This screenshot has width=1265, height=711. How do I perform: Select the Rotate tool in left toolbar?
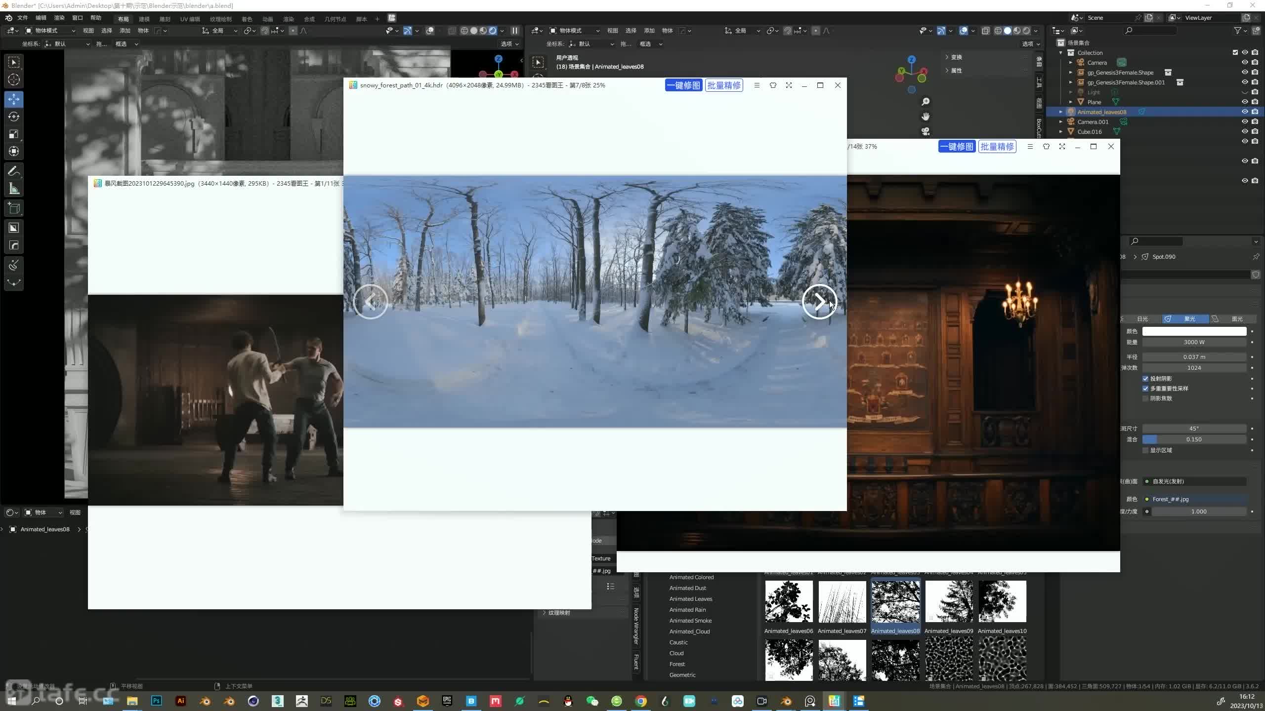pyautogui.click(x=14, y=117)
